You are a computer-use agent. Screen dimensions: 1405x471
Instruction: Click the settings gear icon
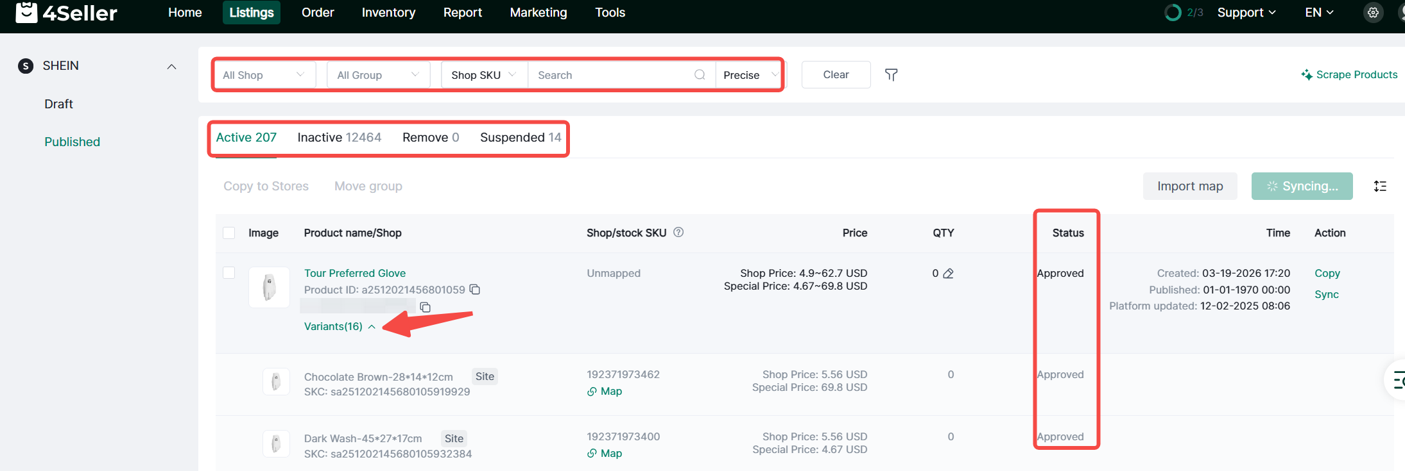click(x=1373, y=13)
